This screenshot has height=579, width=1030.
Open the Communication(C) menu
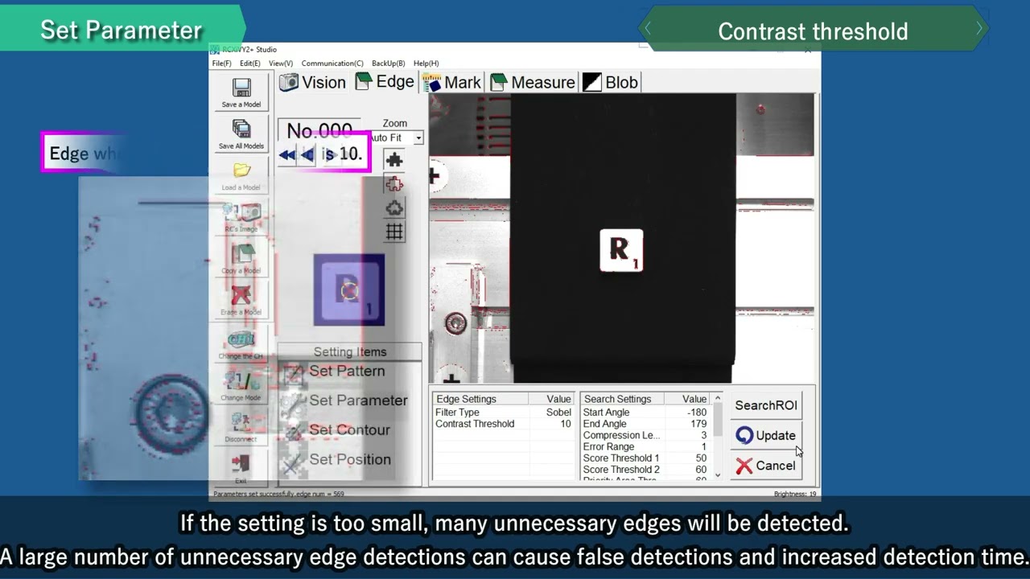[x=332, y=64]
